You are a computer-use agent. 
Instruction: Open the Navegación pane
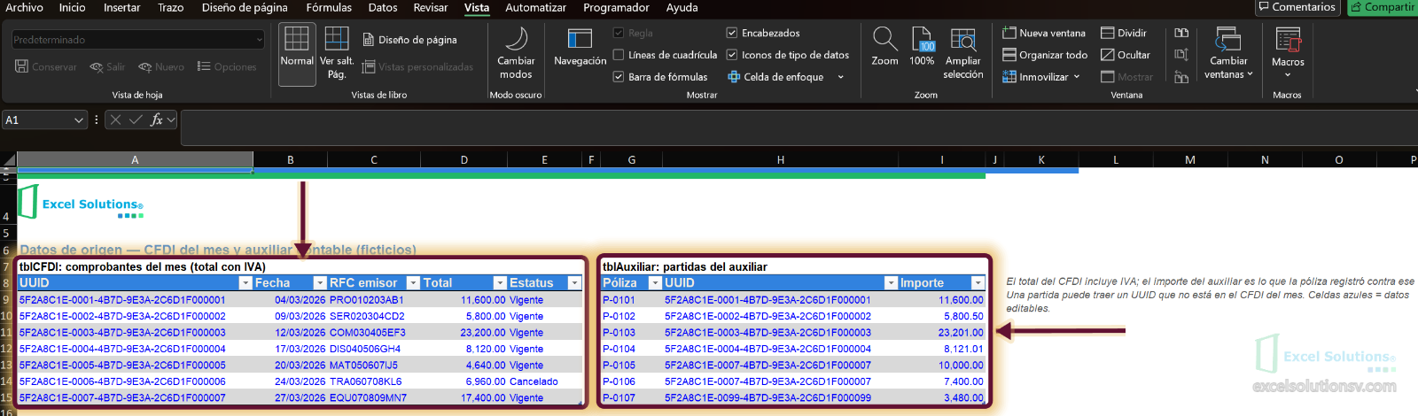point(580,49)
